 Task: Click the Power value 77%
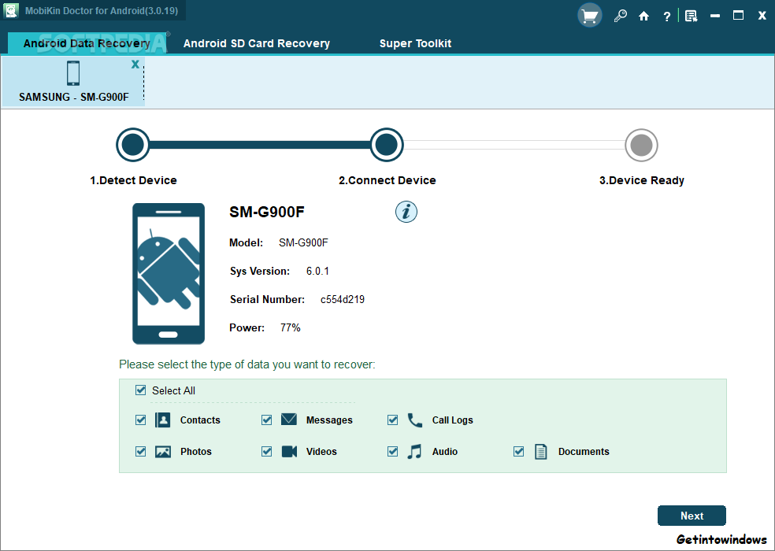pyautogui.click(x=290, y=327)
